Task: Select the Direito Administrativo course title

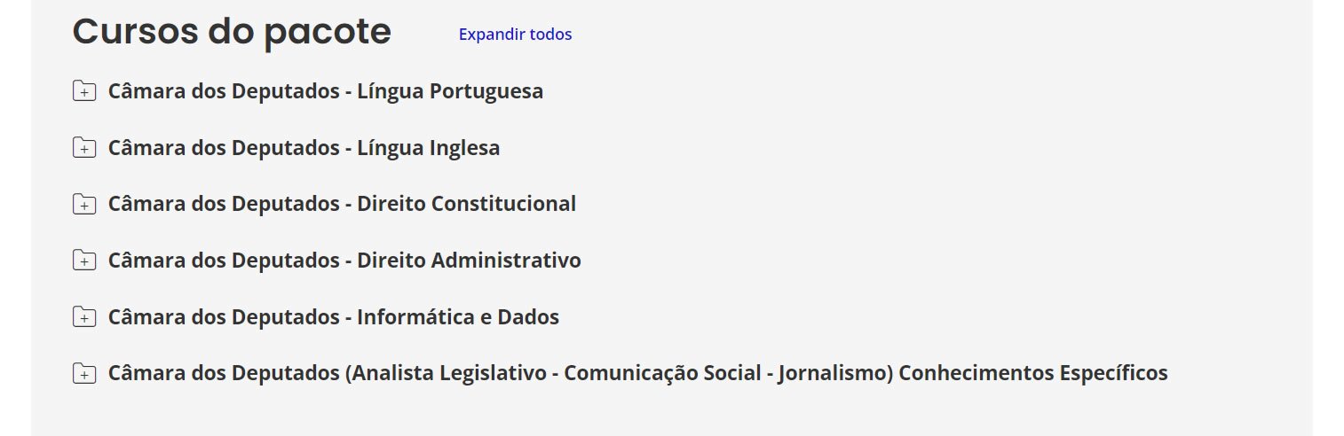Action: point(344,261)
